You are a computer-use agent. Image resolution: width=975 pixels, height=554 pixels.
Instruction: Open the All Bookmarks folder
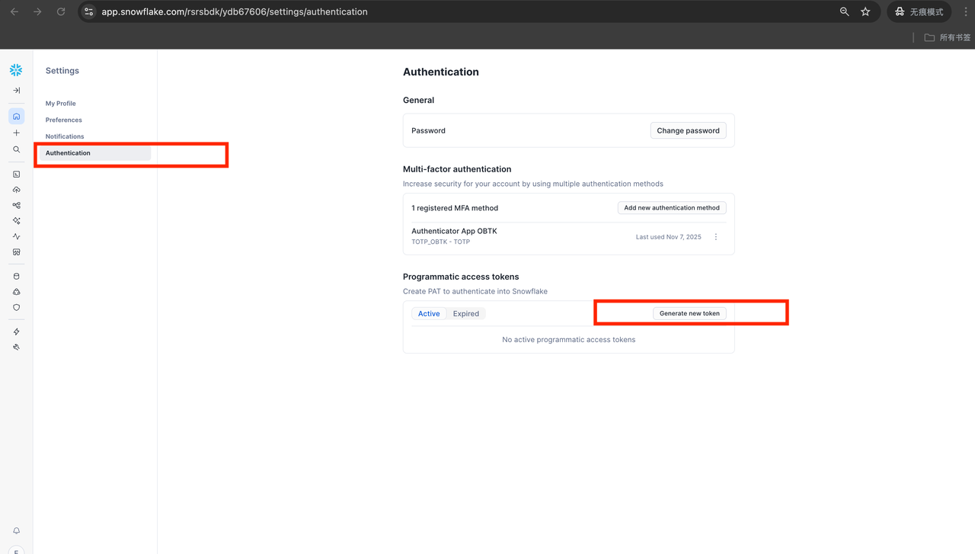pyautogui.click(x=948, y=37)
